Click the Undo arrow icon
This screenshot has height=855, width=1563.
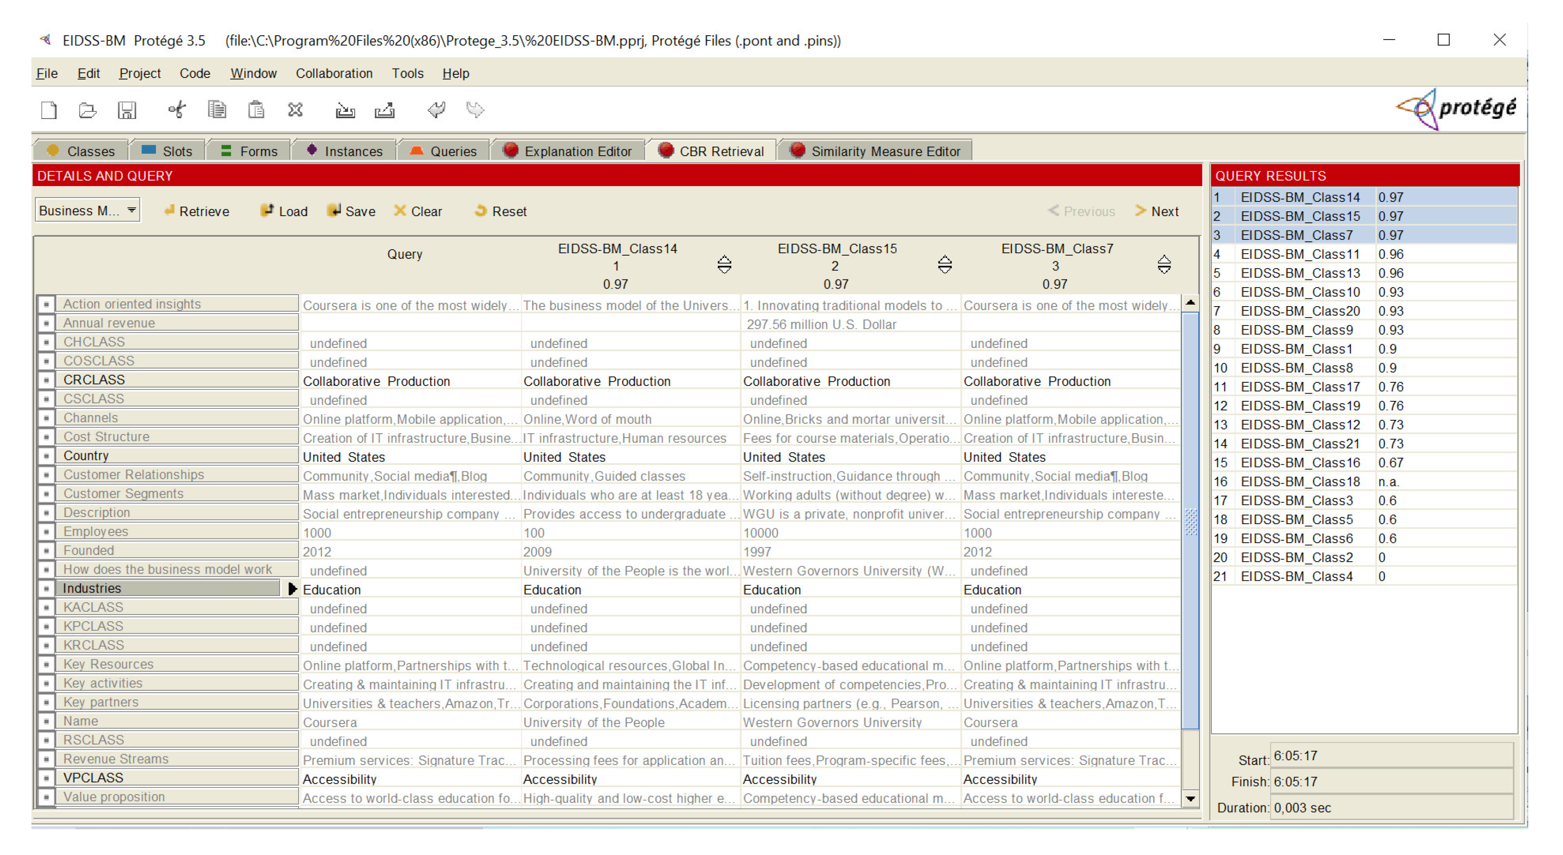[436, 110]
